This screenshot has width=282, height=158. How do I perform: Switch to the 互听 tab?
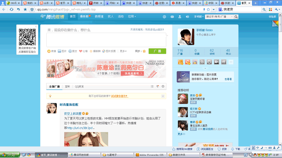[67, 86]
